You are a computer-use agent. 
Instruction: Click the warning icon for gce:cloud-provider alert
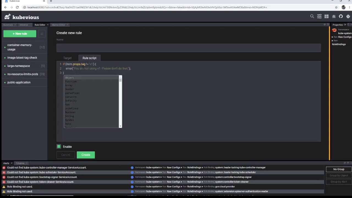pos(4,186)
